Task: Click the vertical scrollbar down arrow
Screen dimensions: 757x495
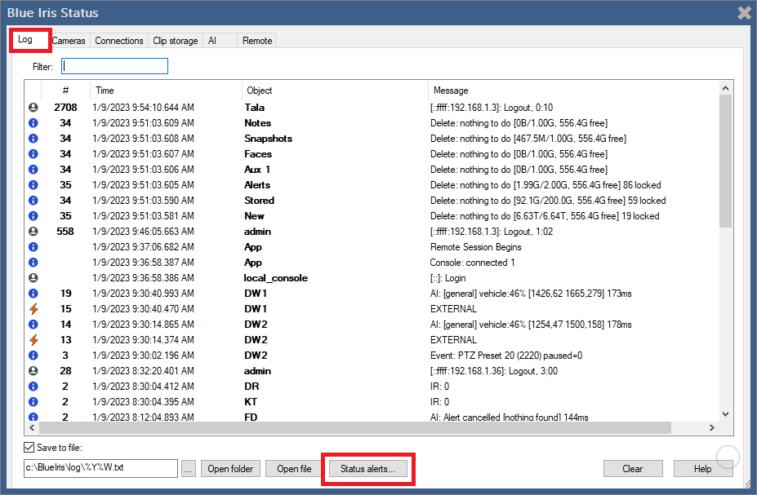Action: click(725, 414)
